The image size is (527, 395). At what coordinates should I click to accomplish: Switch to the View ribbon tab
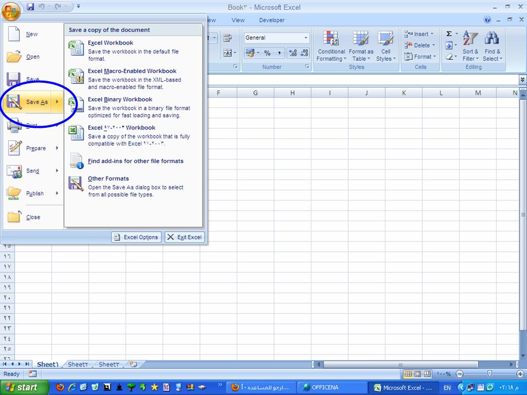(x=238, y=20)
